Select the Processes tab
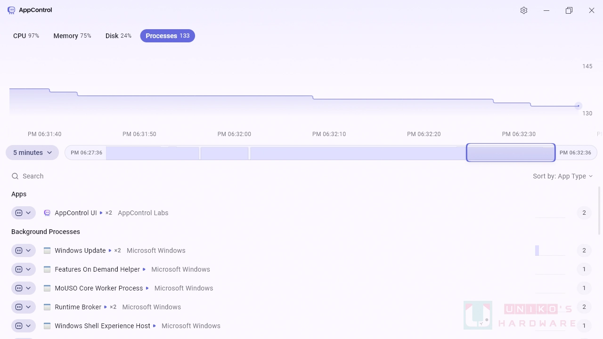This screenshot has height=339, width=603. coord(167,36)
